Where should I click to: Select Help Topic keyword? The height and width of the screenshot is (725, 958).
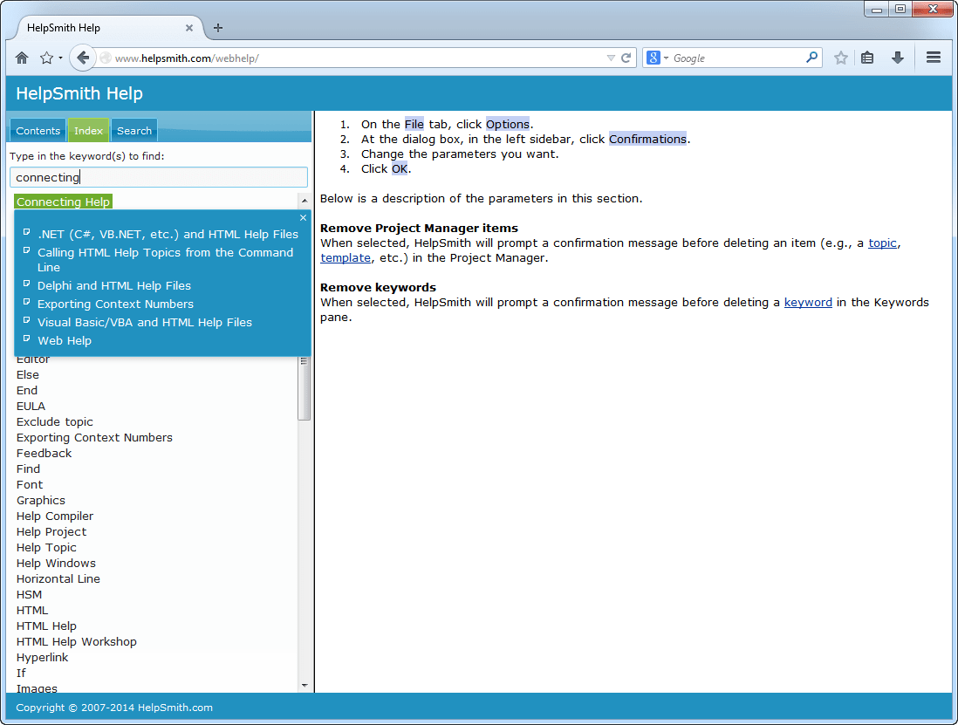coord(46,547)
